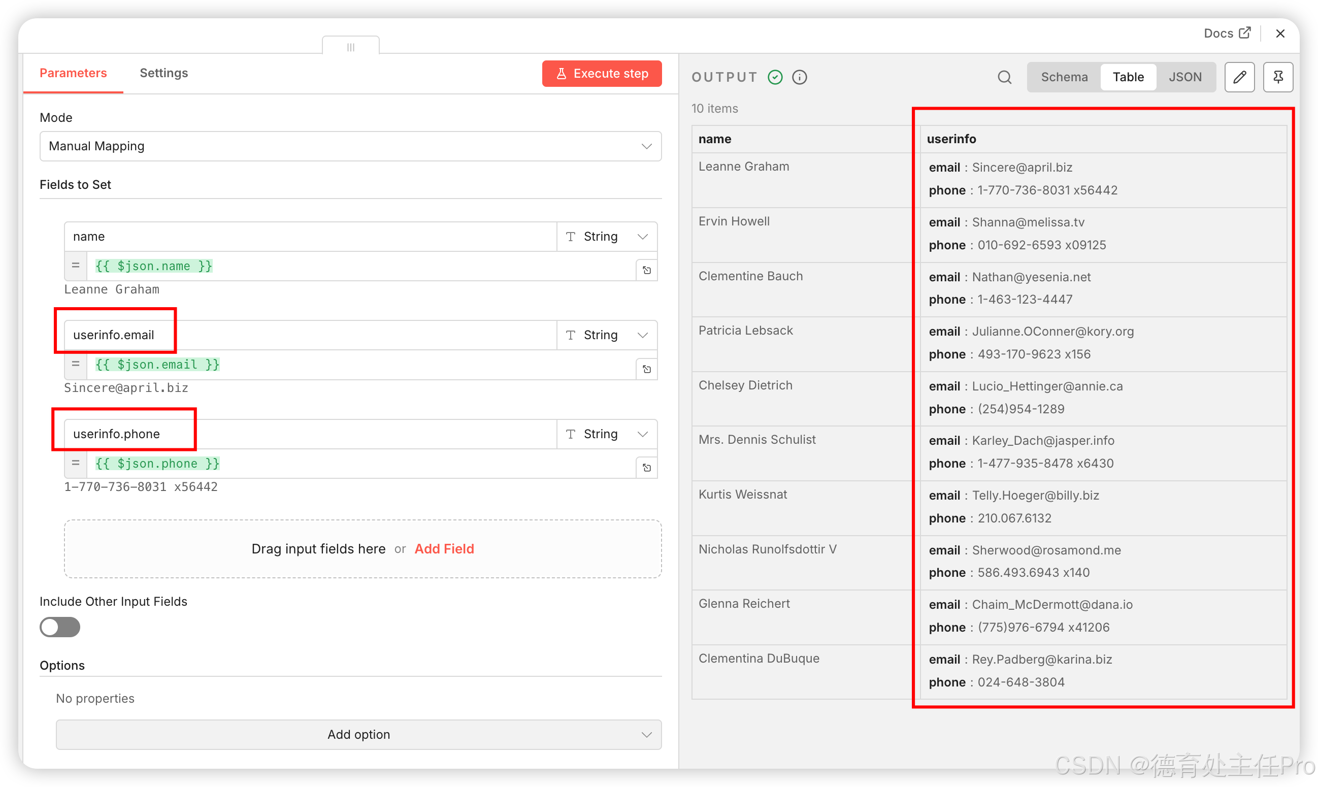Image resolution: width=1318 pixels, height=787 pixels.
Task: Open String type dropdown for userinfo.email
Action: [607, 335]
